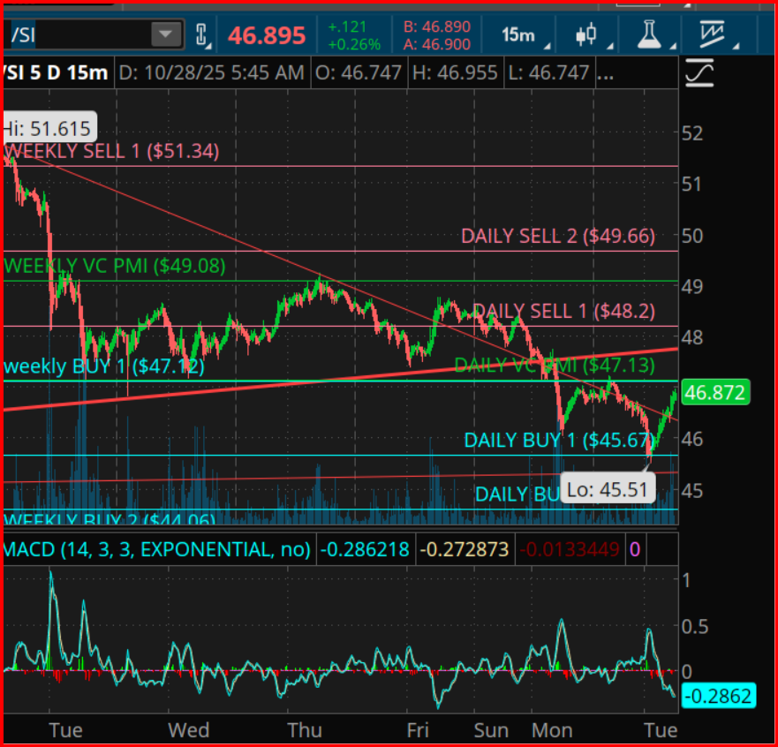Open the symbol selector dropdown arrow
Viewport: 778px width, 747px height.
164,34
